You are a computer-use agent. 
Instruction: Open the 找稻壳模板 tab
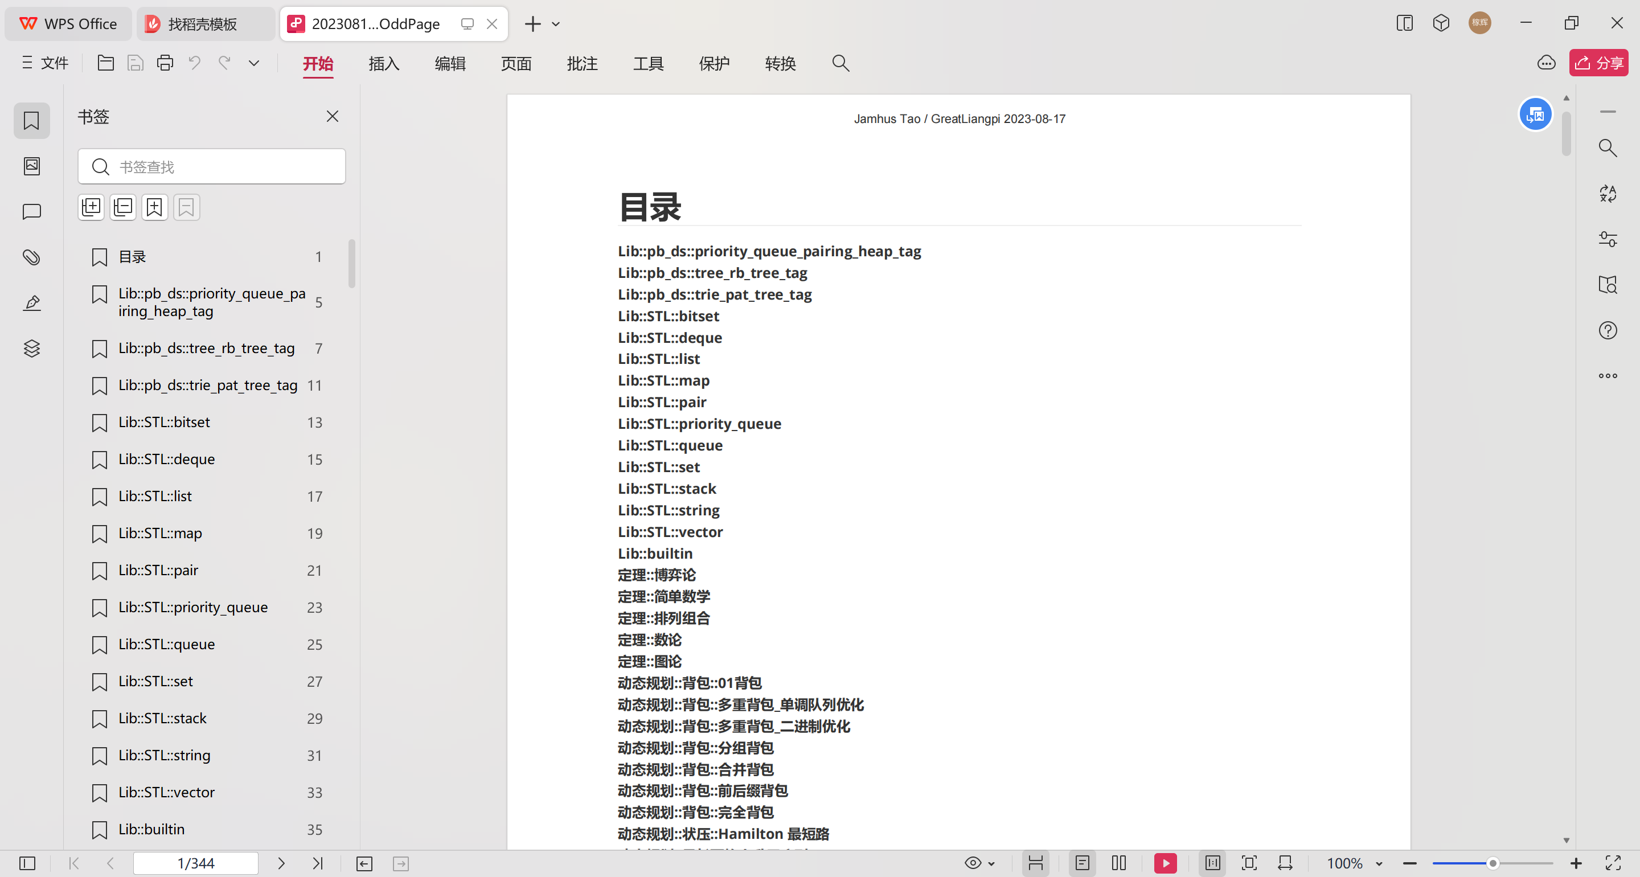tap(206, 23)
